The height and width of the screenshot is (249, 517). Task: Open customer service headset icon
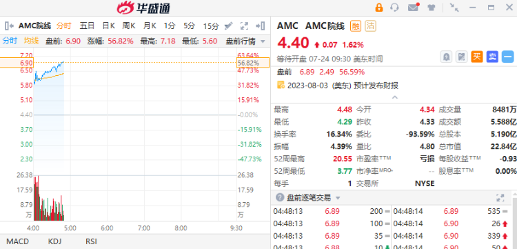395,8
